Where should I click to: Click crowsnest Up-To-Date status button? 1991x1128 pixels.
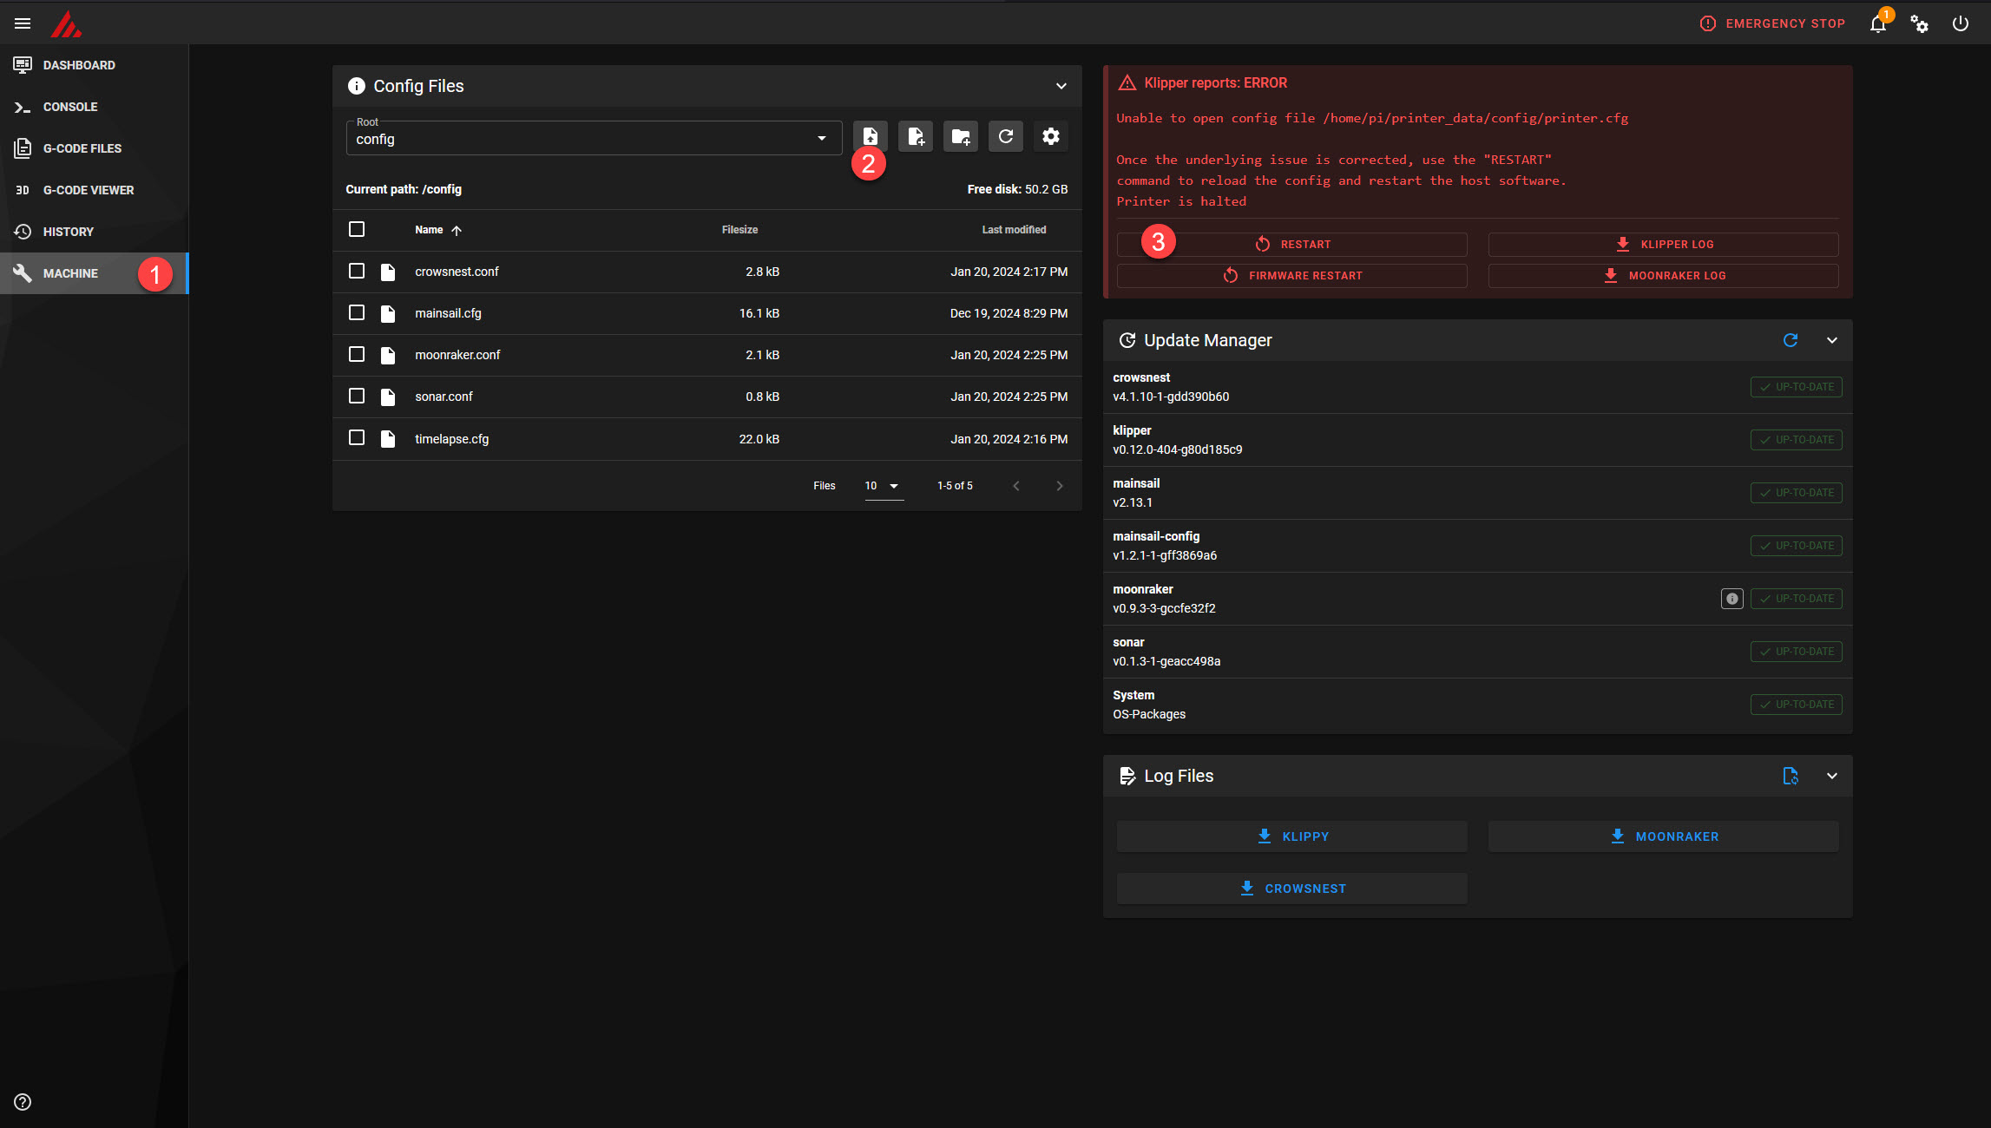pyautogui.click(x=1796, y=387)
